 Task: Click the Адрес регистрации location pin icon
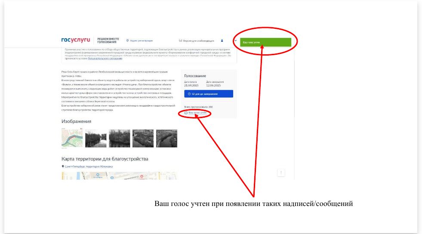click(x=127, y=41)
